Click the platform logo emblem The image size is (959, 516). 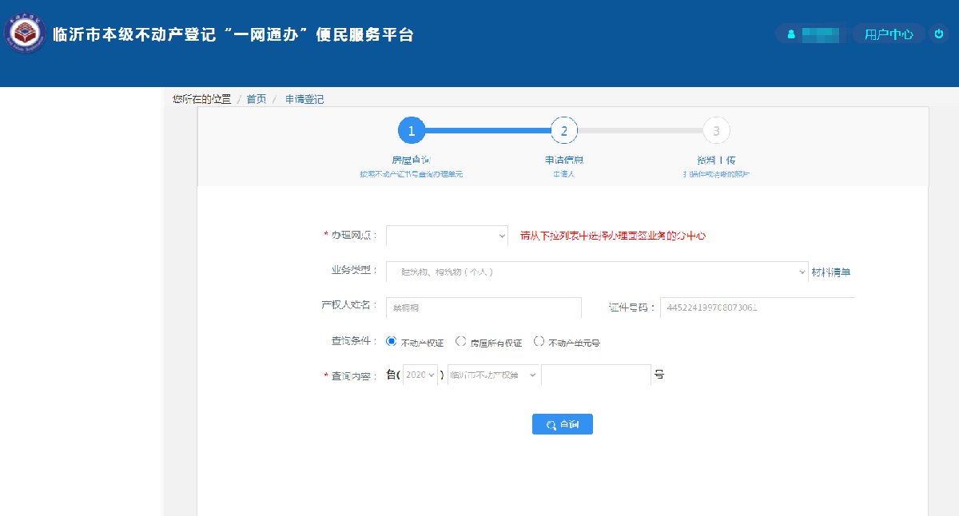click(26, 35)
